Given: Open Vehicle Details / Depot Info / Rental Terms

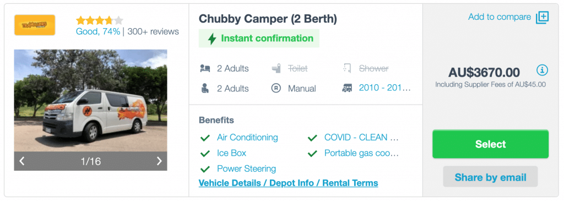Looking at the screenshot, I should coord(289,183).
